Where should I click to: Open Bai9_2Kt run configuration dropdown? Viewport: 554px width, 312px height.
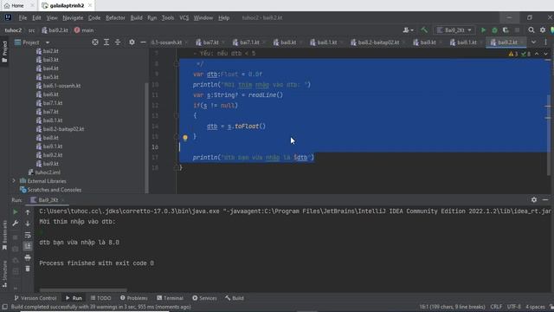coord(454,30)
